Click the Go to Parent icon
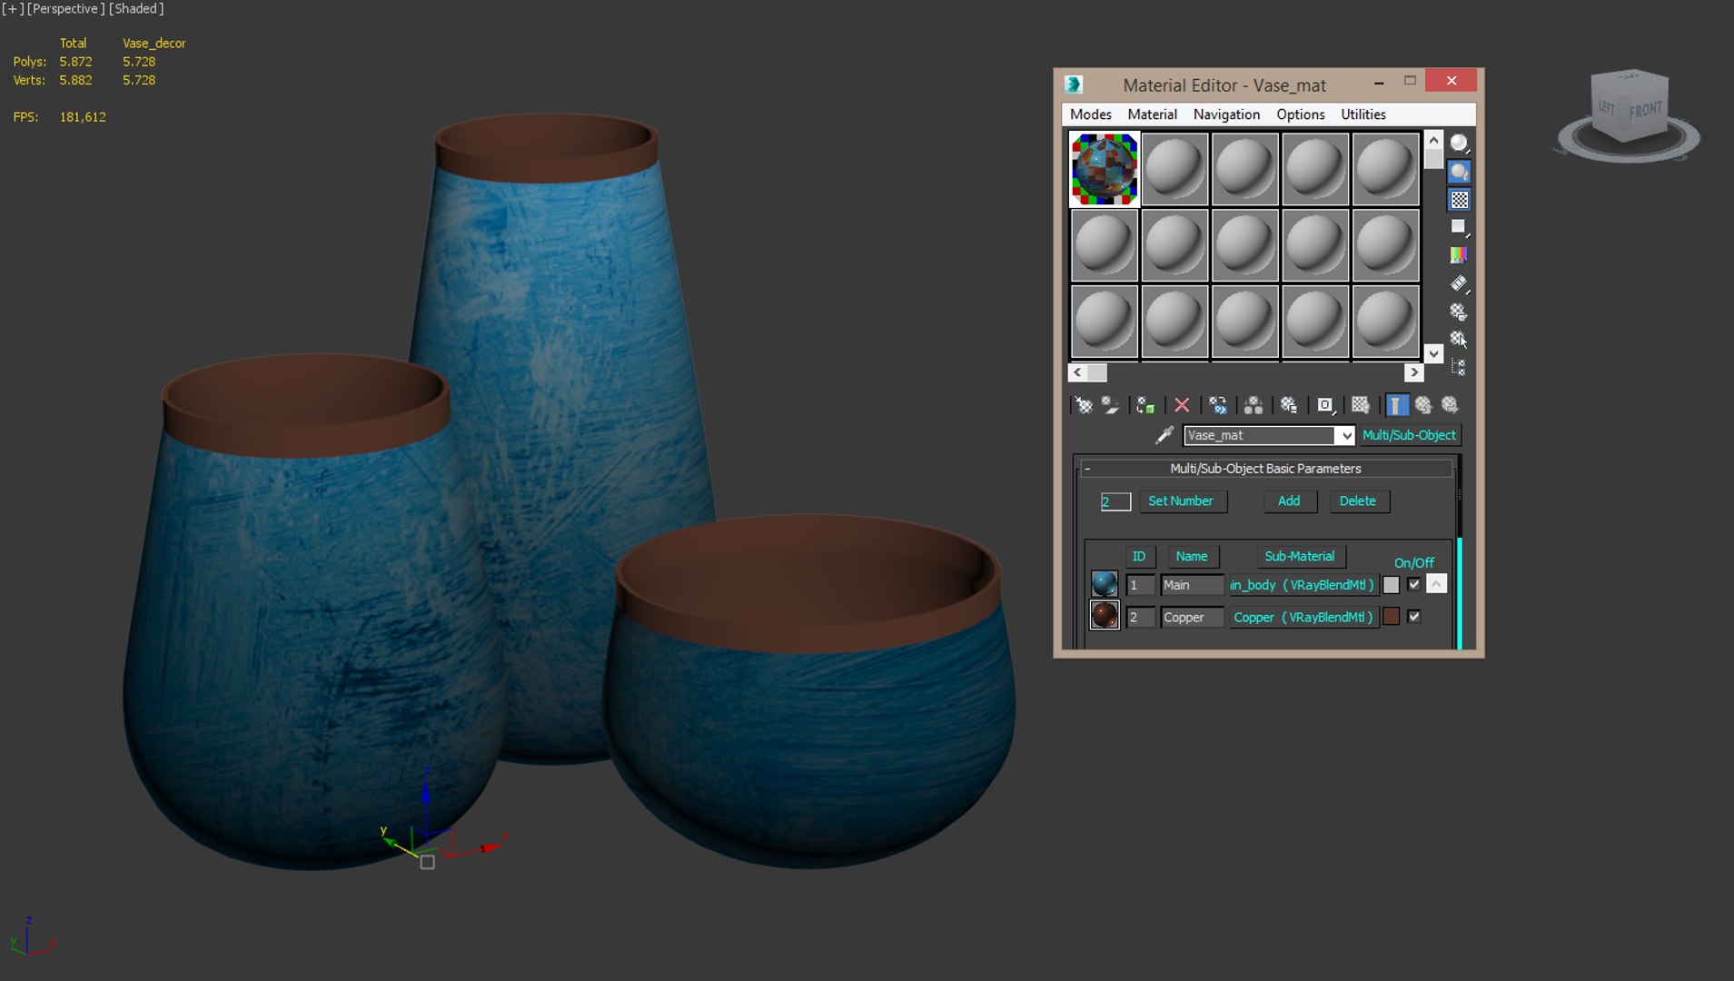Image resolution: width=1734 pixels, height=981 pixels. click(1423, 405)
